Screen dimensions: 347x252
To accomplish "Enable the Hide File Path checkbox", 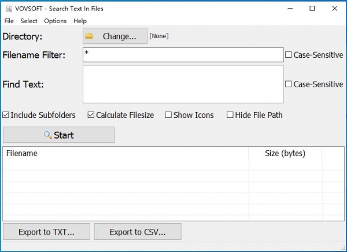I will point(230,115).
